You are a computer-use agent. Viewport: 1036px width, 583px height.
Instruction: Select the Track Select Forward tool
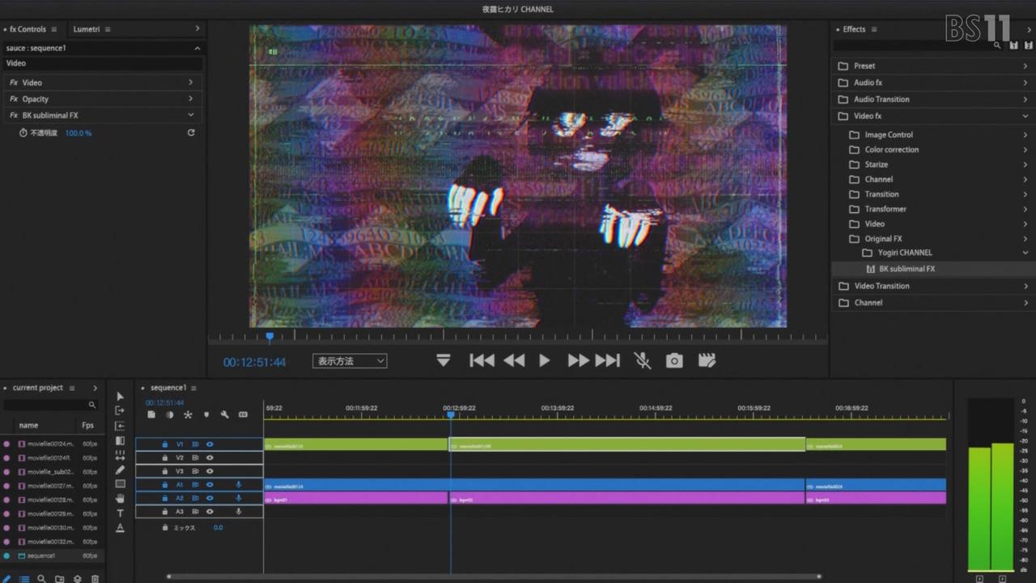121,411
